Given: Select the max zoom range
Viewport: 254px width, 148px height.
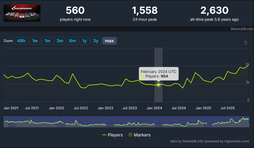Looking at the screenshot, I should 109,41.
